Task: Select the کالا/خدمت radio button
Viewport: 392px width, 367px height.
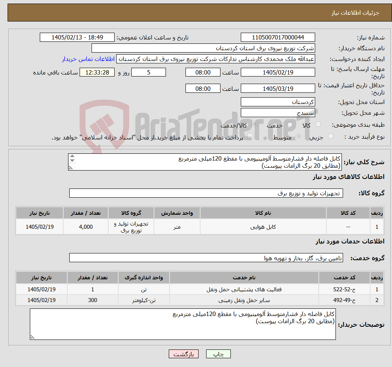Action: (x=254, y=124)
